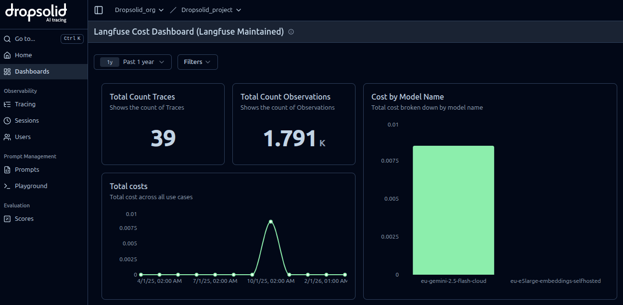Open the Users page
This screenshot has width=623, height=305.
click(x=44, y=137)
